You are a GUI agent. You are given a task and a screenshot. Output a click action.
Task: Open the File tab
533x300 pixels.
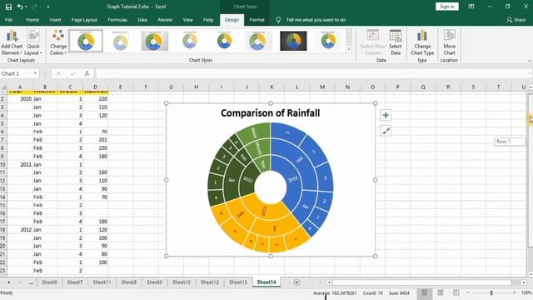point(9,20)
